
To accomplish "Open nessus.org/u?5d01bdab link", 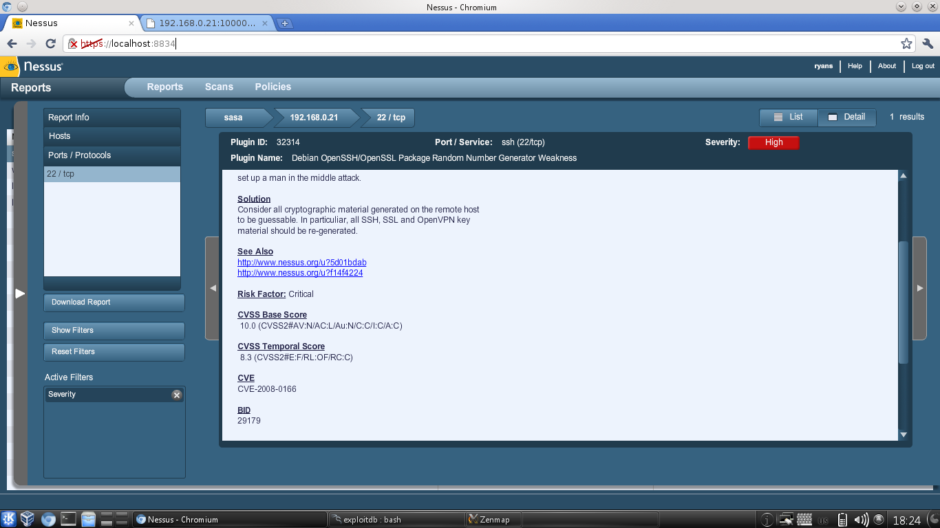I will (302, 263).
